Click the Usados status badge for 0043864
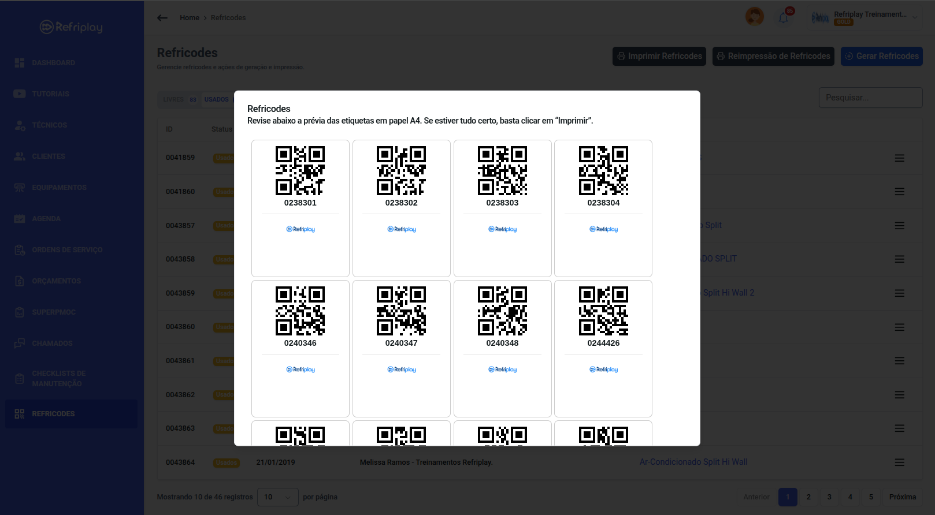935x515 pixels. (227, 462)
